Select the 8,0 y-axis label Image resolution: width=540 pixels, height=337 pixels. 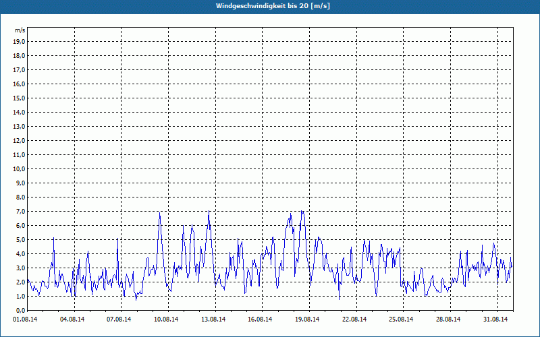[20, 197]
